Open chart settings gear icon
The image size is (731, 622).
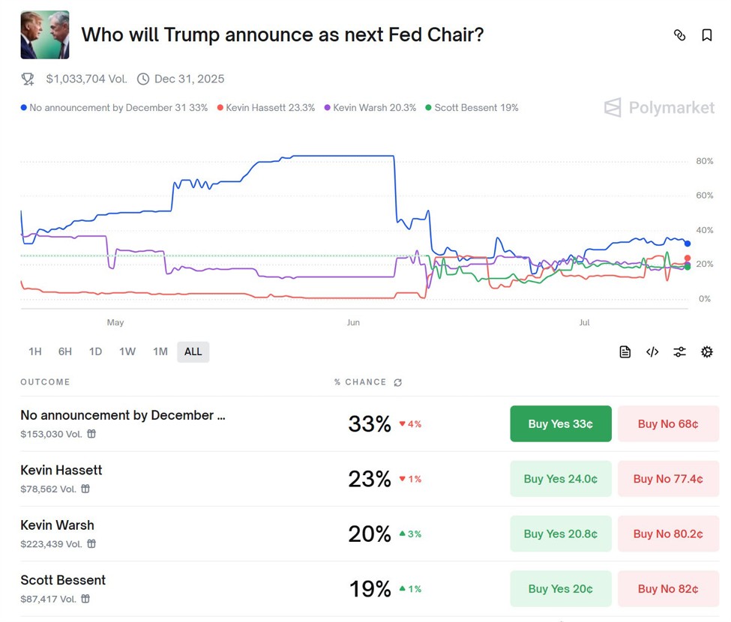coord(706,352)
